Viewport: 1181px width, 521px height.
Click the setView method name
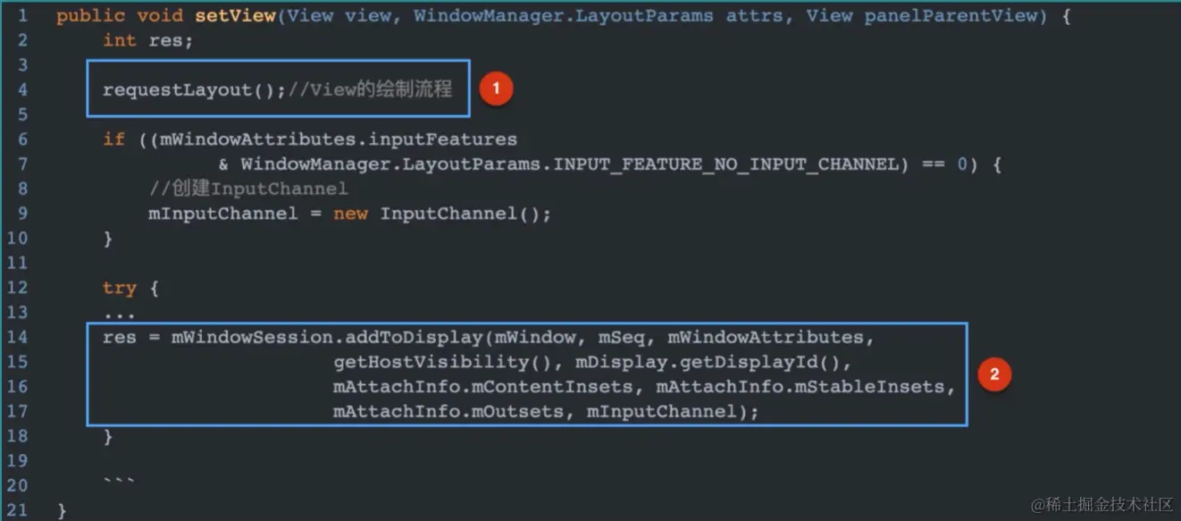[x=236, y=17]
